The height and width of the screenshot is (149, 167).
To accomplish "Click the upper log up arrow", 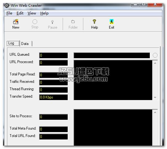I will point(155,63).
